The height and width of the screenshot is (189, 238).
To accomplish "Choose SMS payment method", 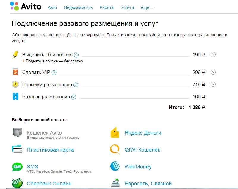I will tap(32, 167).
